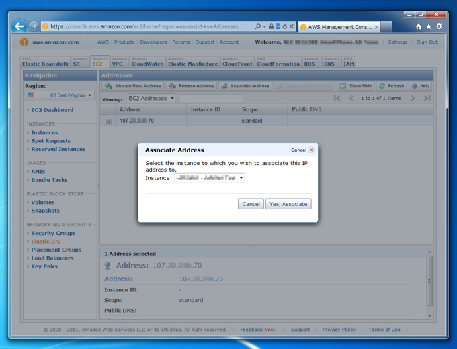Close the AWS Management Console tab
The image size is (457, 349).
click(x=376, y=27)
